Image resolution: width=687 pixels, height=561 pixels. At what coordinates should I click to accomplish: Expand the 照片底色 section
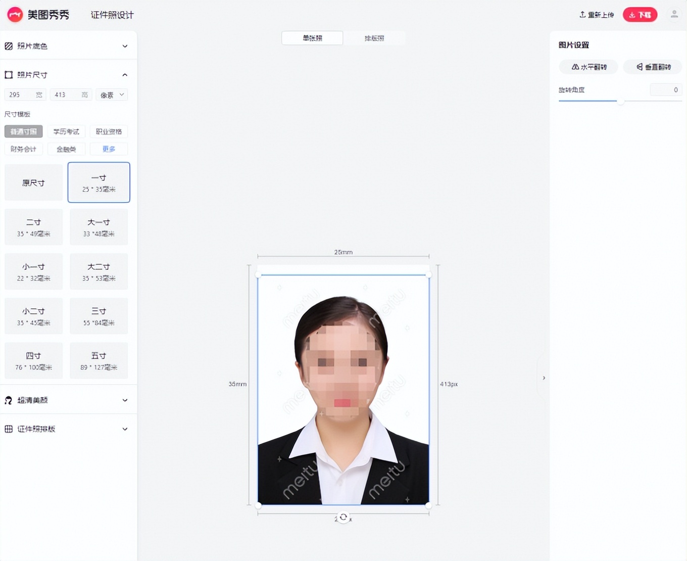(x=124, y=45)
